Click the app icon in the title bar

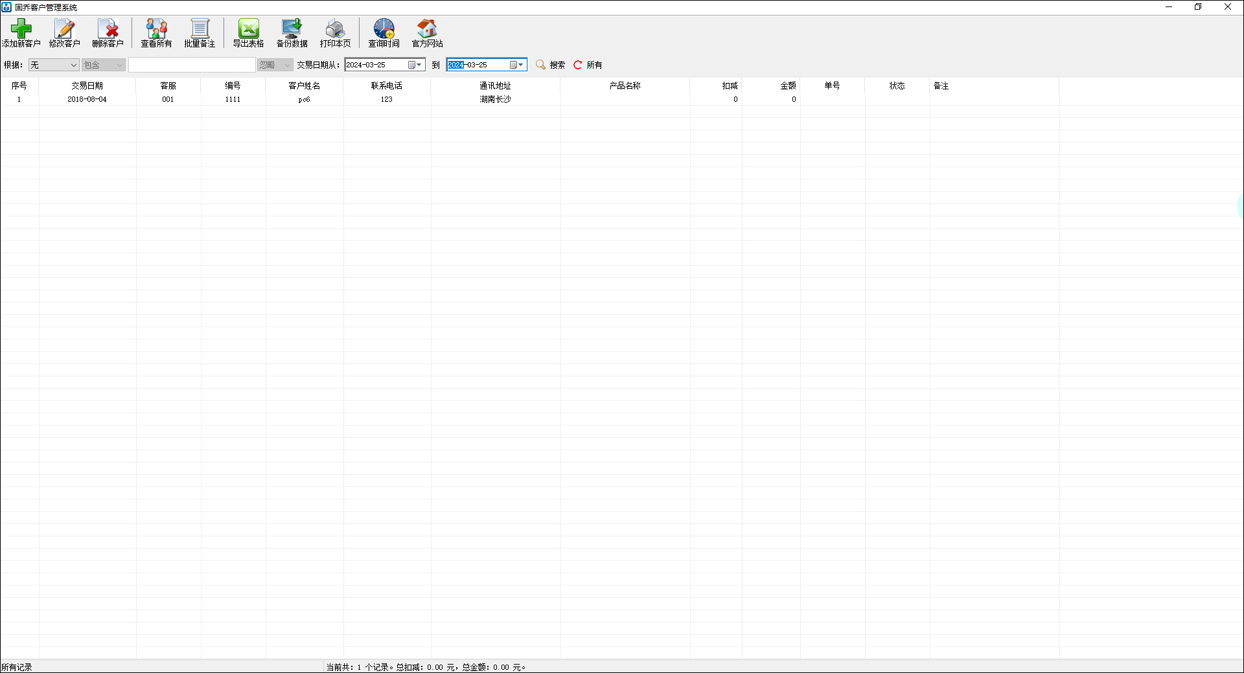click(x=6, y=7)
